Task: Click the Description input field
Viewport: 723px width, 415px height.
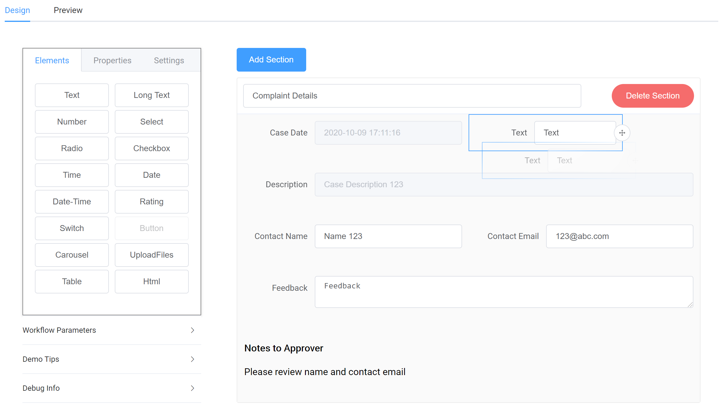Action: coord(504,185)
